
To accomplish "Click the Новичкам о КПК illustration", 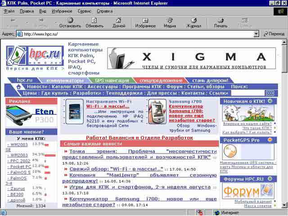I will pyautogui.click(x=248, y=113).
